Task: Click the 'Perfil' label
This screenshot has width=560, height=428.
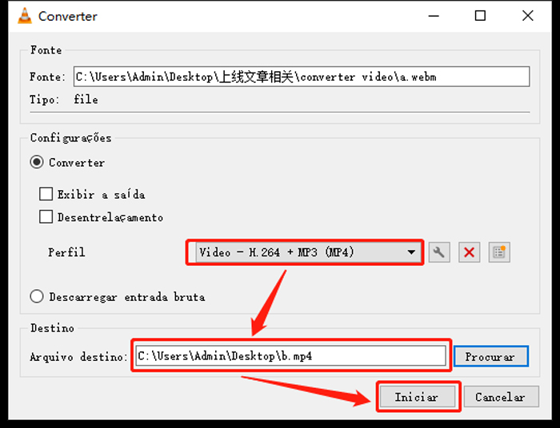Action: pyautogui.click(x=66, y=252)
